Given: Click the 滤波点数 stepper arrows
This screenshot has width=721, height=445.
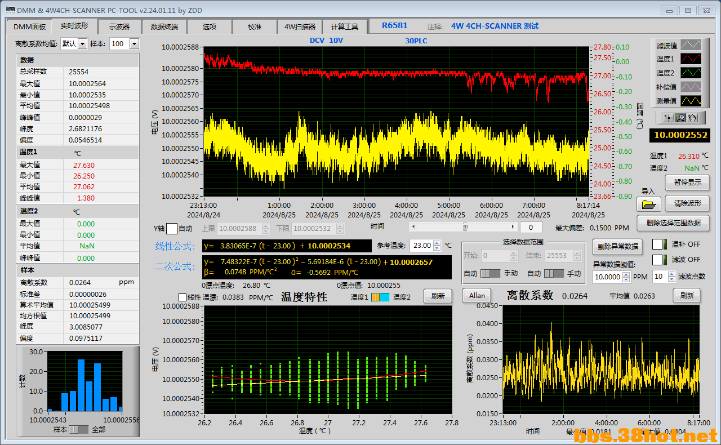Looking at the screenshot, I should [671, 276].
